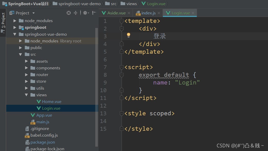
Task: Expand the public folder
Action: (20, 48)
